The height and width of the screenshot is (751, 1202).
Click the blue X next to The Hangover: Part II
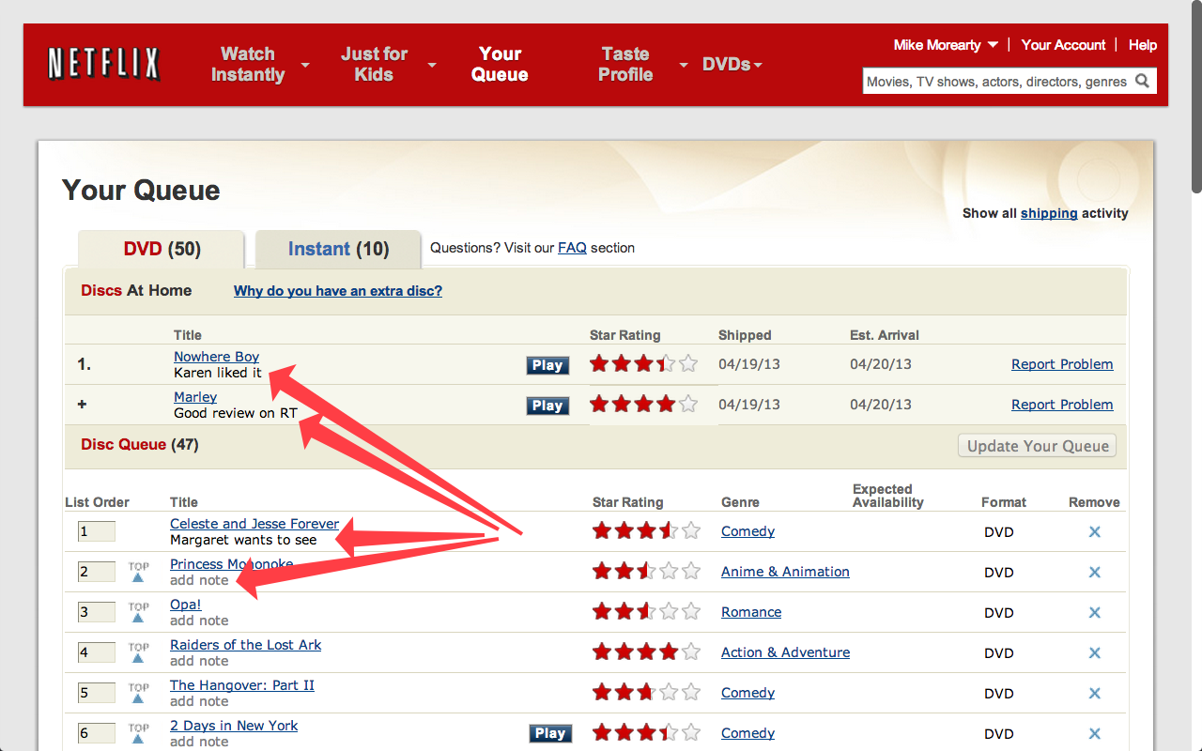tap(1094, 692)
